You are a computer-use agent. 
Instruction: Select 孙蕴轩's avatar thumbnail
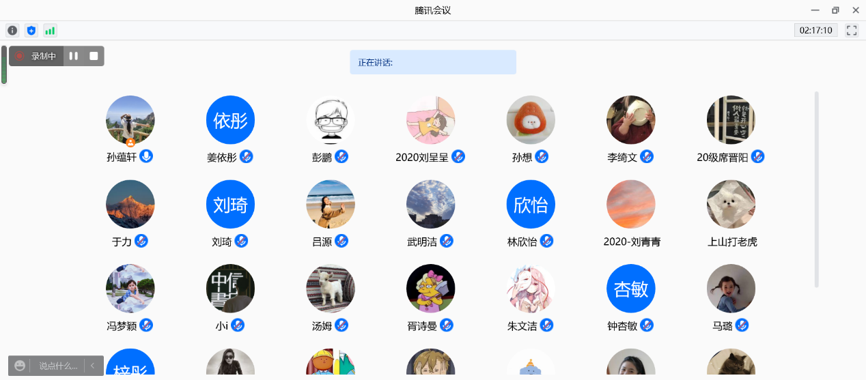point(130,120)
